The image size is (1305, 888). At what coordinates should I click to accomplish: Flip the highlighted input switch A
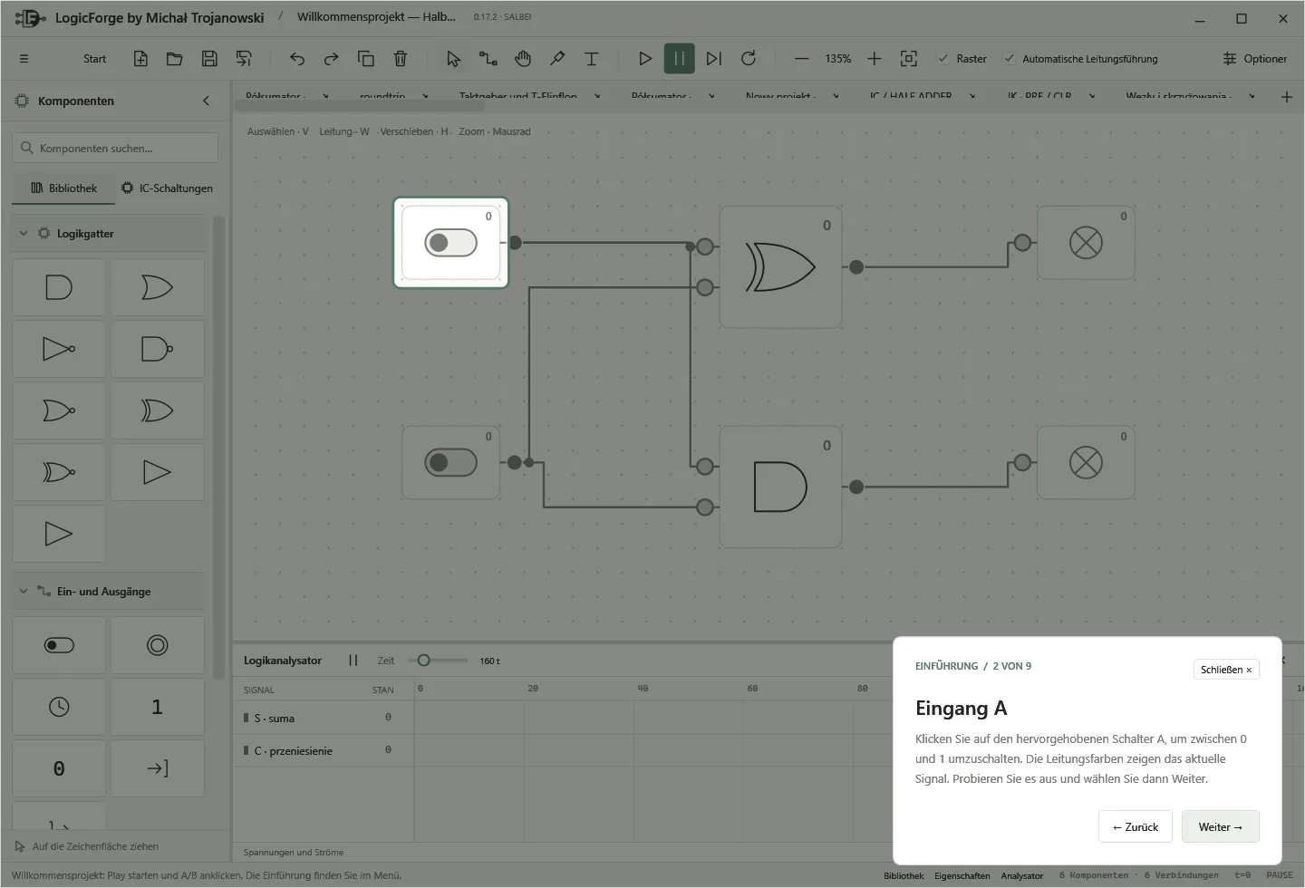pyautogui.click(x=450, y=243)
